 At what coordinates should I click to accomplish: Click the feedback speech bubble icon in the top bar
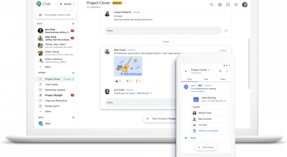(228, 5)
